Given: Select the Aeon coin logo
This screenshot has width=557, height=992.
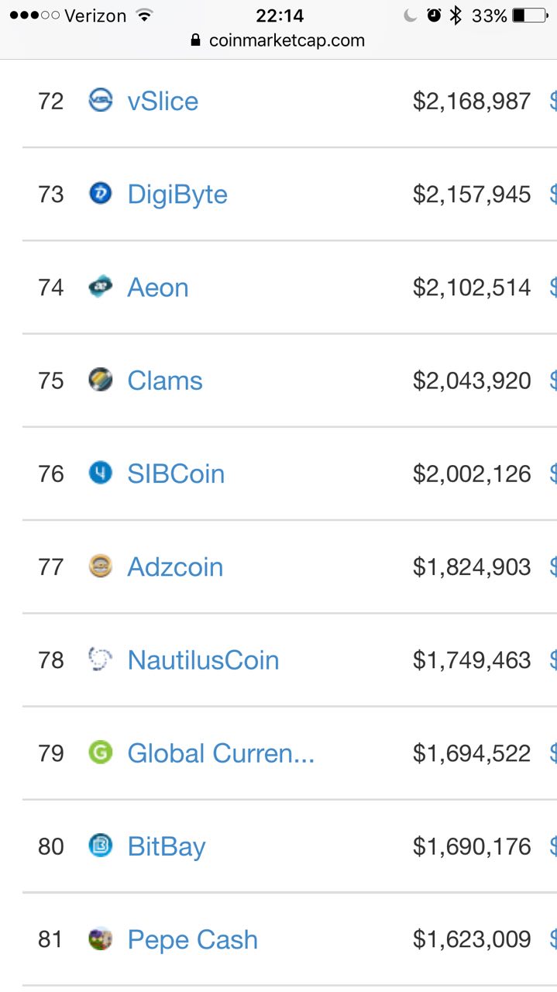Looking at the screenshot, I should coord(101,287).
